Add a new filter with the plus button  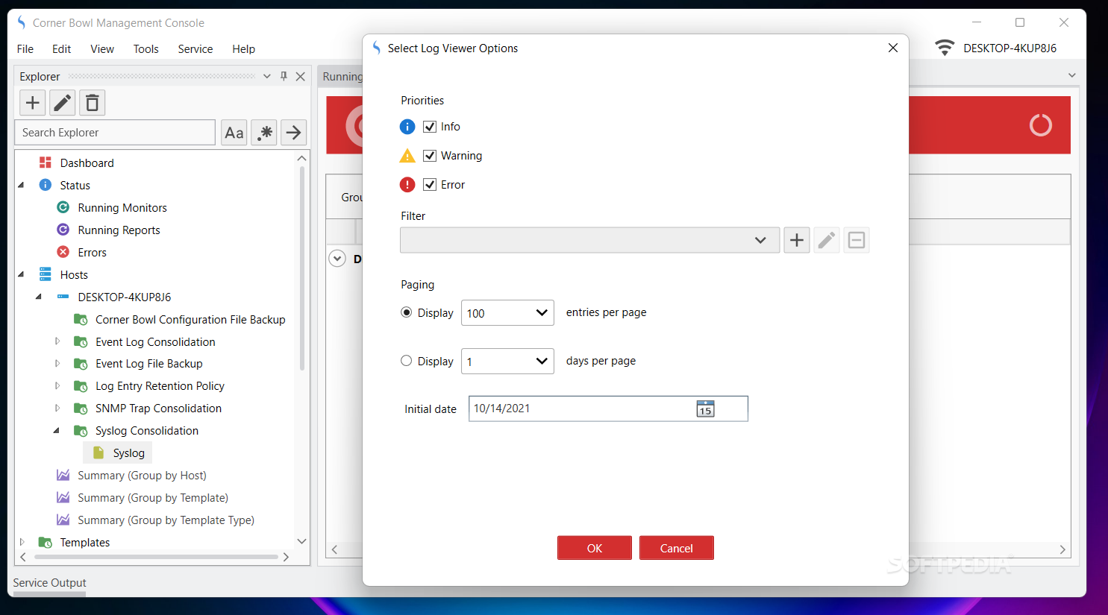pyautogui.click(x=797, y=240)
